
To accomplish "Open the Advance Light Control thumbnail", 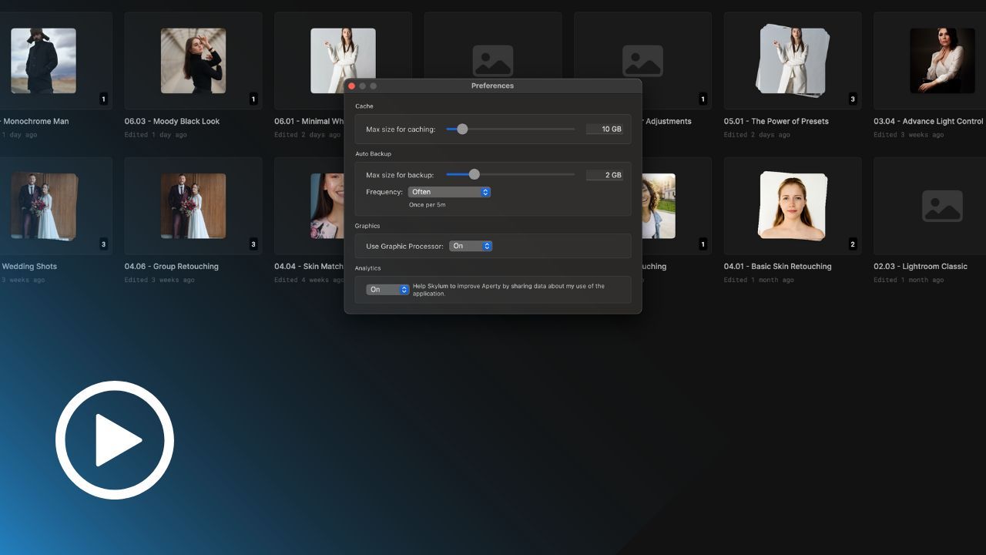I will [x=942, y=61].
